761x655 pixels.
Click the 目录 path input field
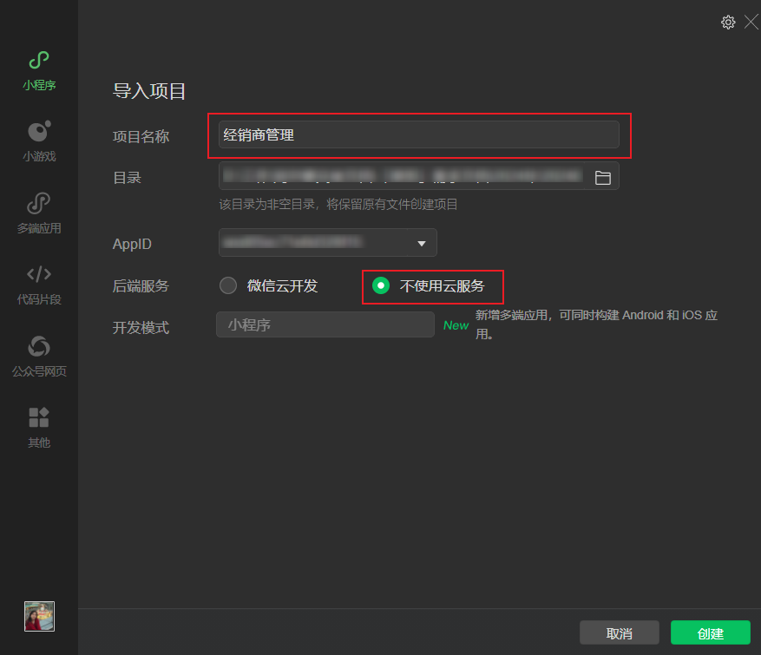(403, 177)
